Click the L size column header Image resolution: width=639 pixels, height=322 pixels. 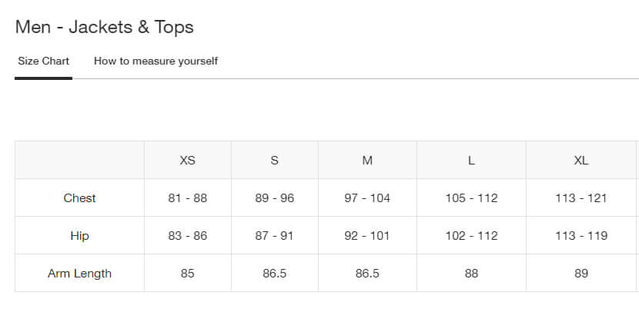click(471, 161)
